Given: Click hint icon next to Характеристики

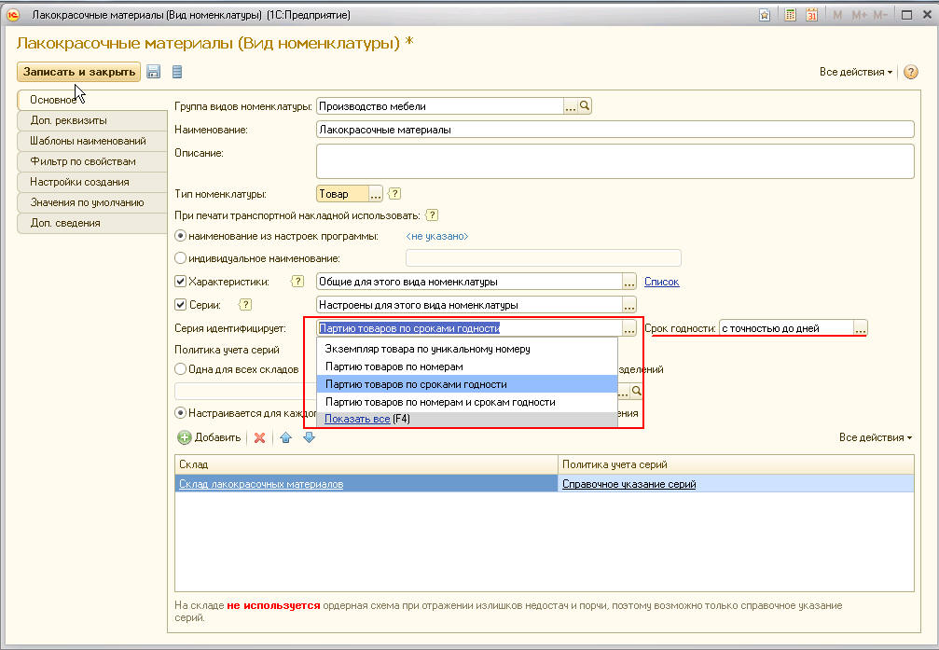Looking at the screenshot, I should [x=297, y=282].
